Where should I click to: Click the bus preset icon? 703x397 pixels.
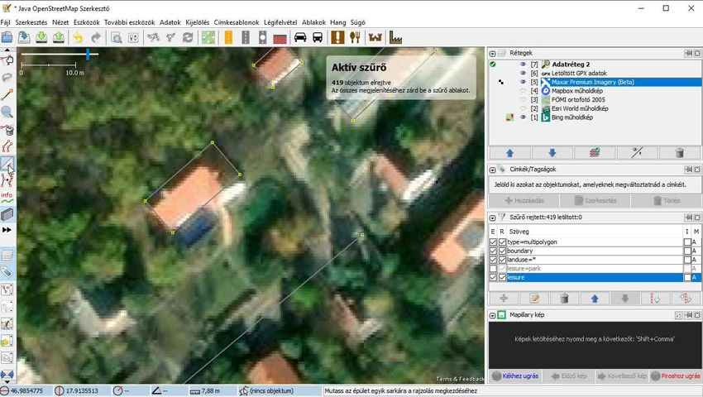pyautogui.click(x=318, y=38)
